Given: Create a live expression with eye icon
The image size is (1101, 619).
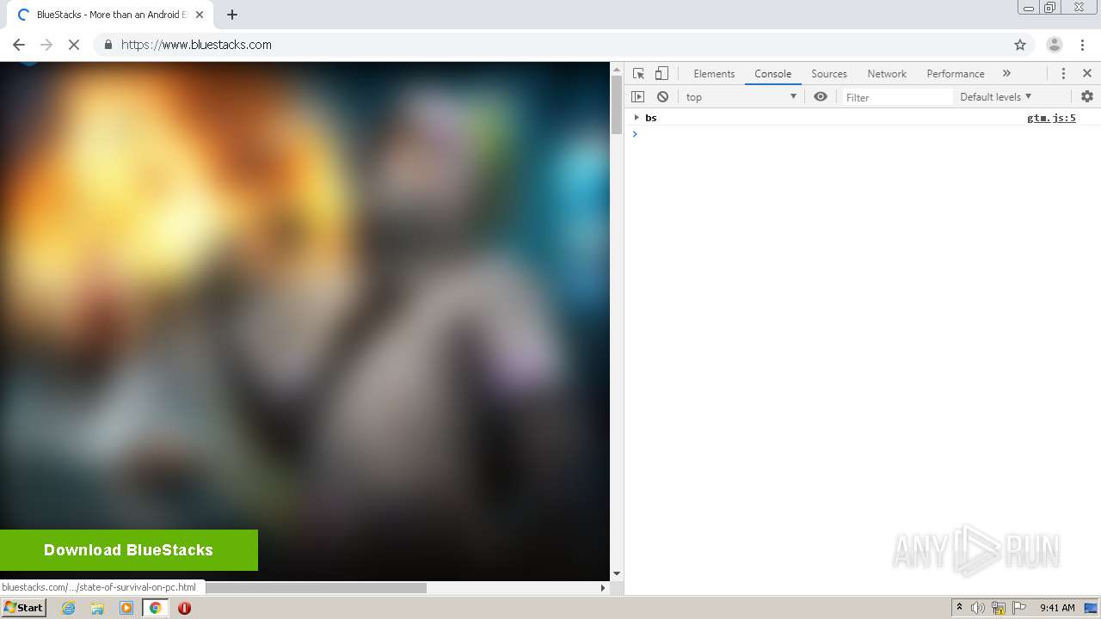Looking at the screenshot, I should coord(821,97).
